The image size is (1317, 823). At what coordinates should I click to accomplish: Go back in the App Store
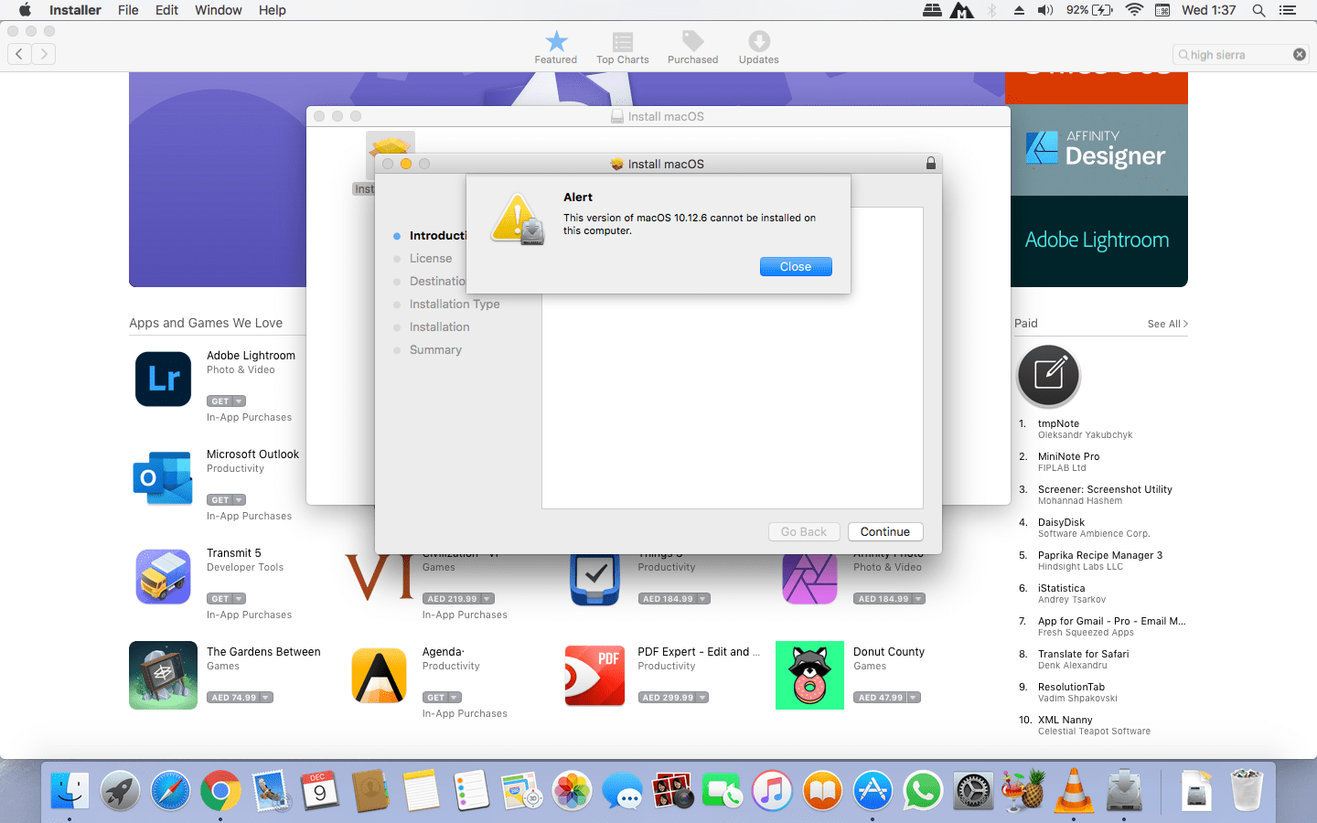pyautogui.click(x=19, y=54)
